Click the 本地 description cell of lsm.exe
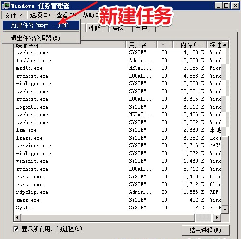Viewport: 241px width, 239px height. [215, 130]
